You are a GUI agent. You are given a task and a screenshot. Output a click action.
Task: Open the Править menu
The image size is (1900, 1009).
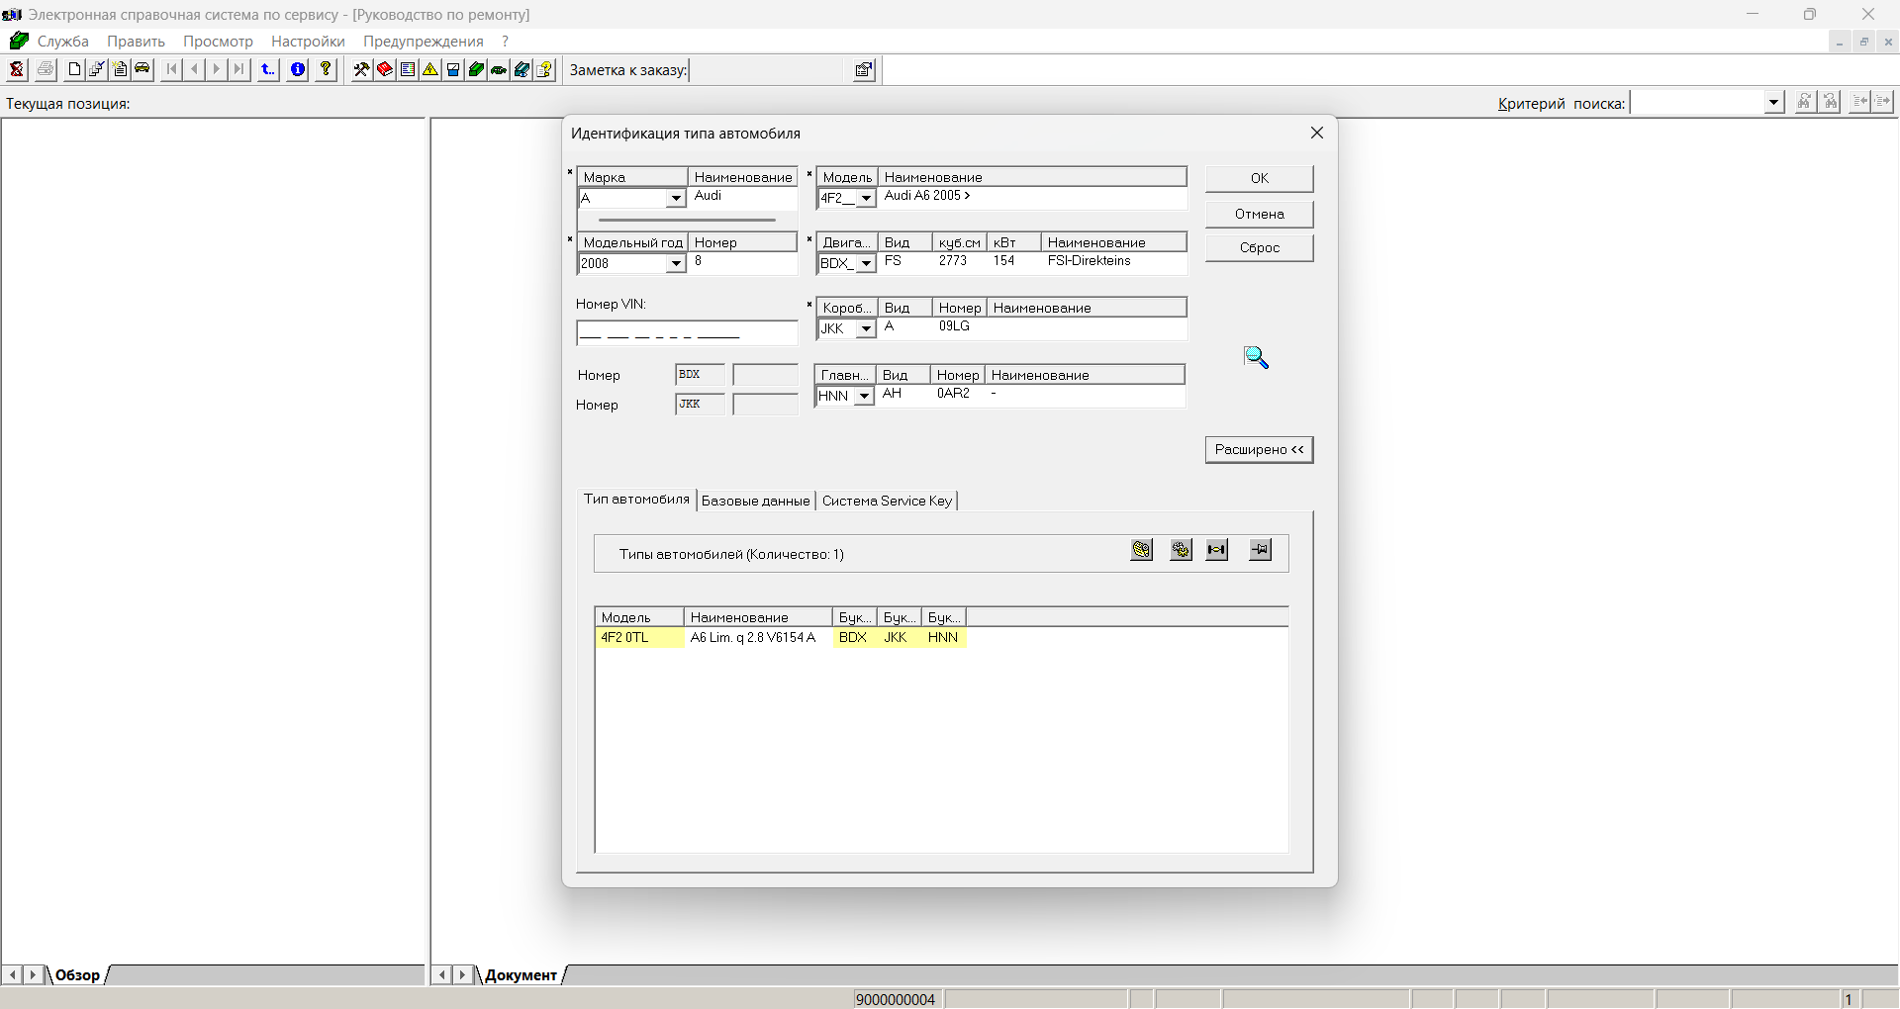pyautogui.click(x=136, y=42)
